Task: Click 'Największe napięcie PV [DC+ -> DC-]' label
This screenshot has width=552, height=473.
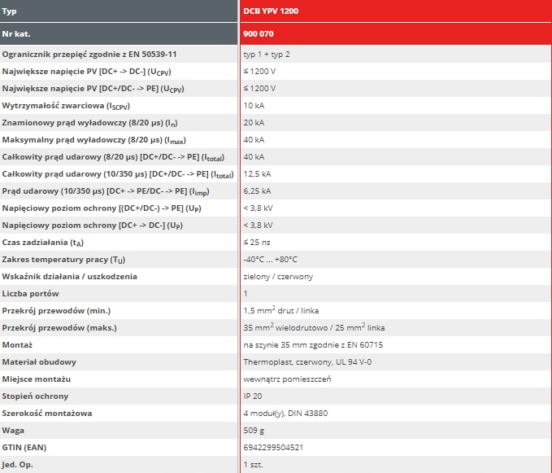Action: (x=87, y=72)
